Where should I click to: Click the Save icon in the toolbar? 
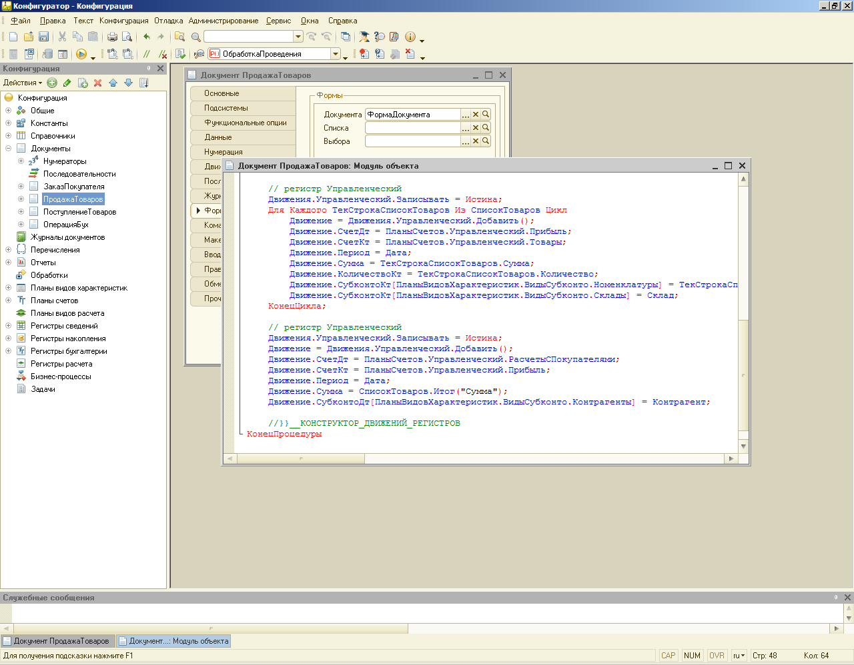pos(44,37)
